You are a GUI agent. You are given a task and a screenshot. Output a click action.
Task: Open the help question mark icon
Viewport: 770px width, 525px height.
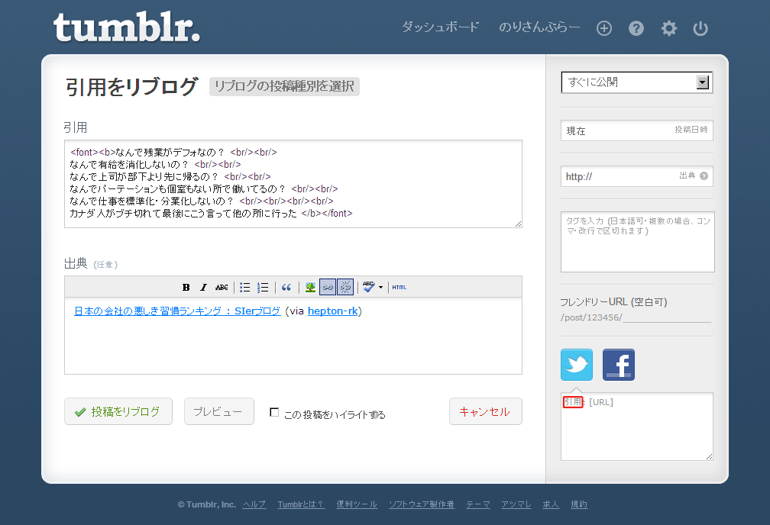click(636, 28)
